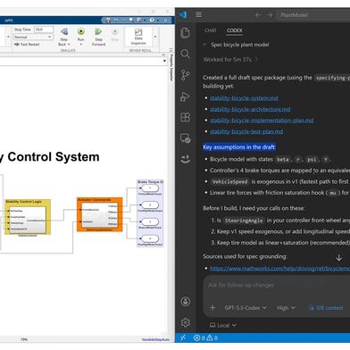Switch to CODEX tab

pyautogui.click(x=234, y=30)
